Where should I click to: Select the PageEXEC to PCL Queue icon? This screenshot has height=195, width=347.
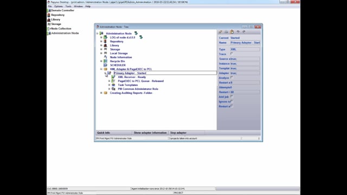(113, 81)
